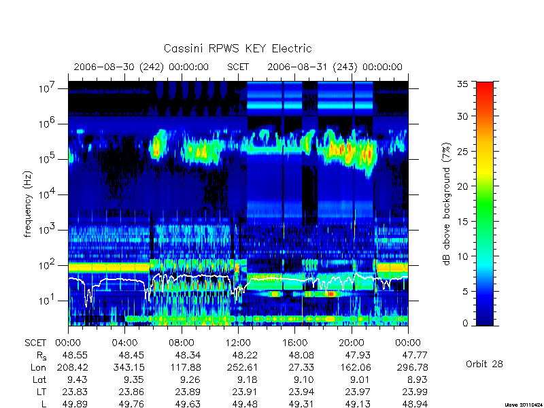Image resolution: width=544 pixels, height=408 pixels.
Task: Click the 10^7 frequency axis label
Action: coord(47,88)
